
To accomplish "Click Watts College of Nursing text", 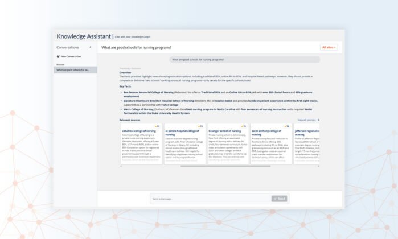I will 138,109.
